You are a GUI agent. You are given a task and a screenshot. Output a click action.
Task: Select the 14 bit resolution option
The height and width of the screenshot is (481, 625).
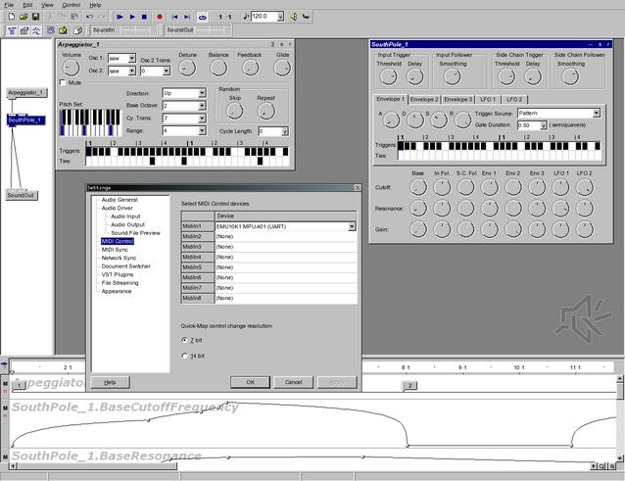[184, 354]
